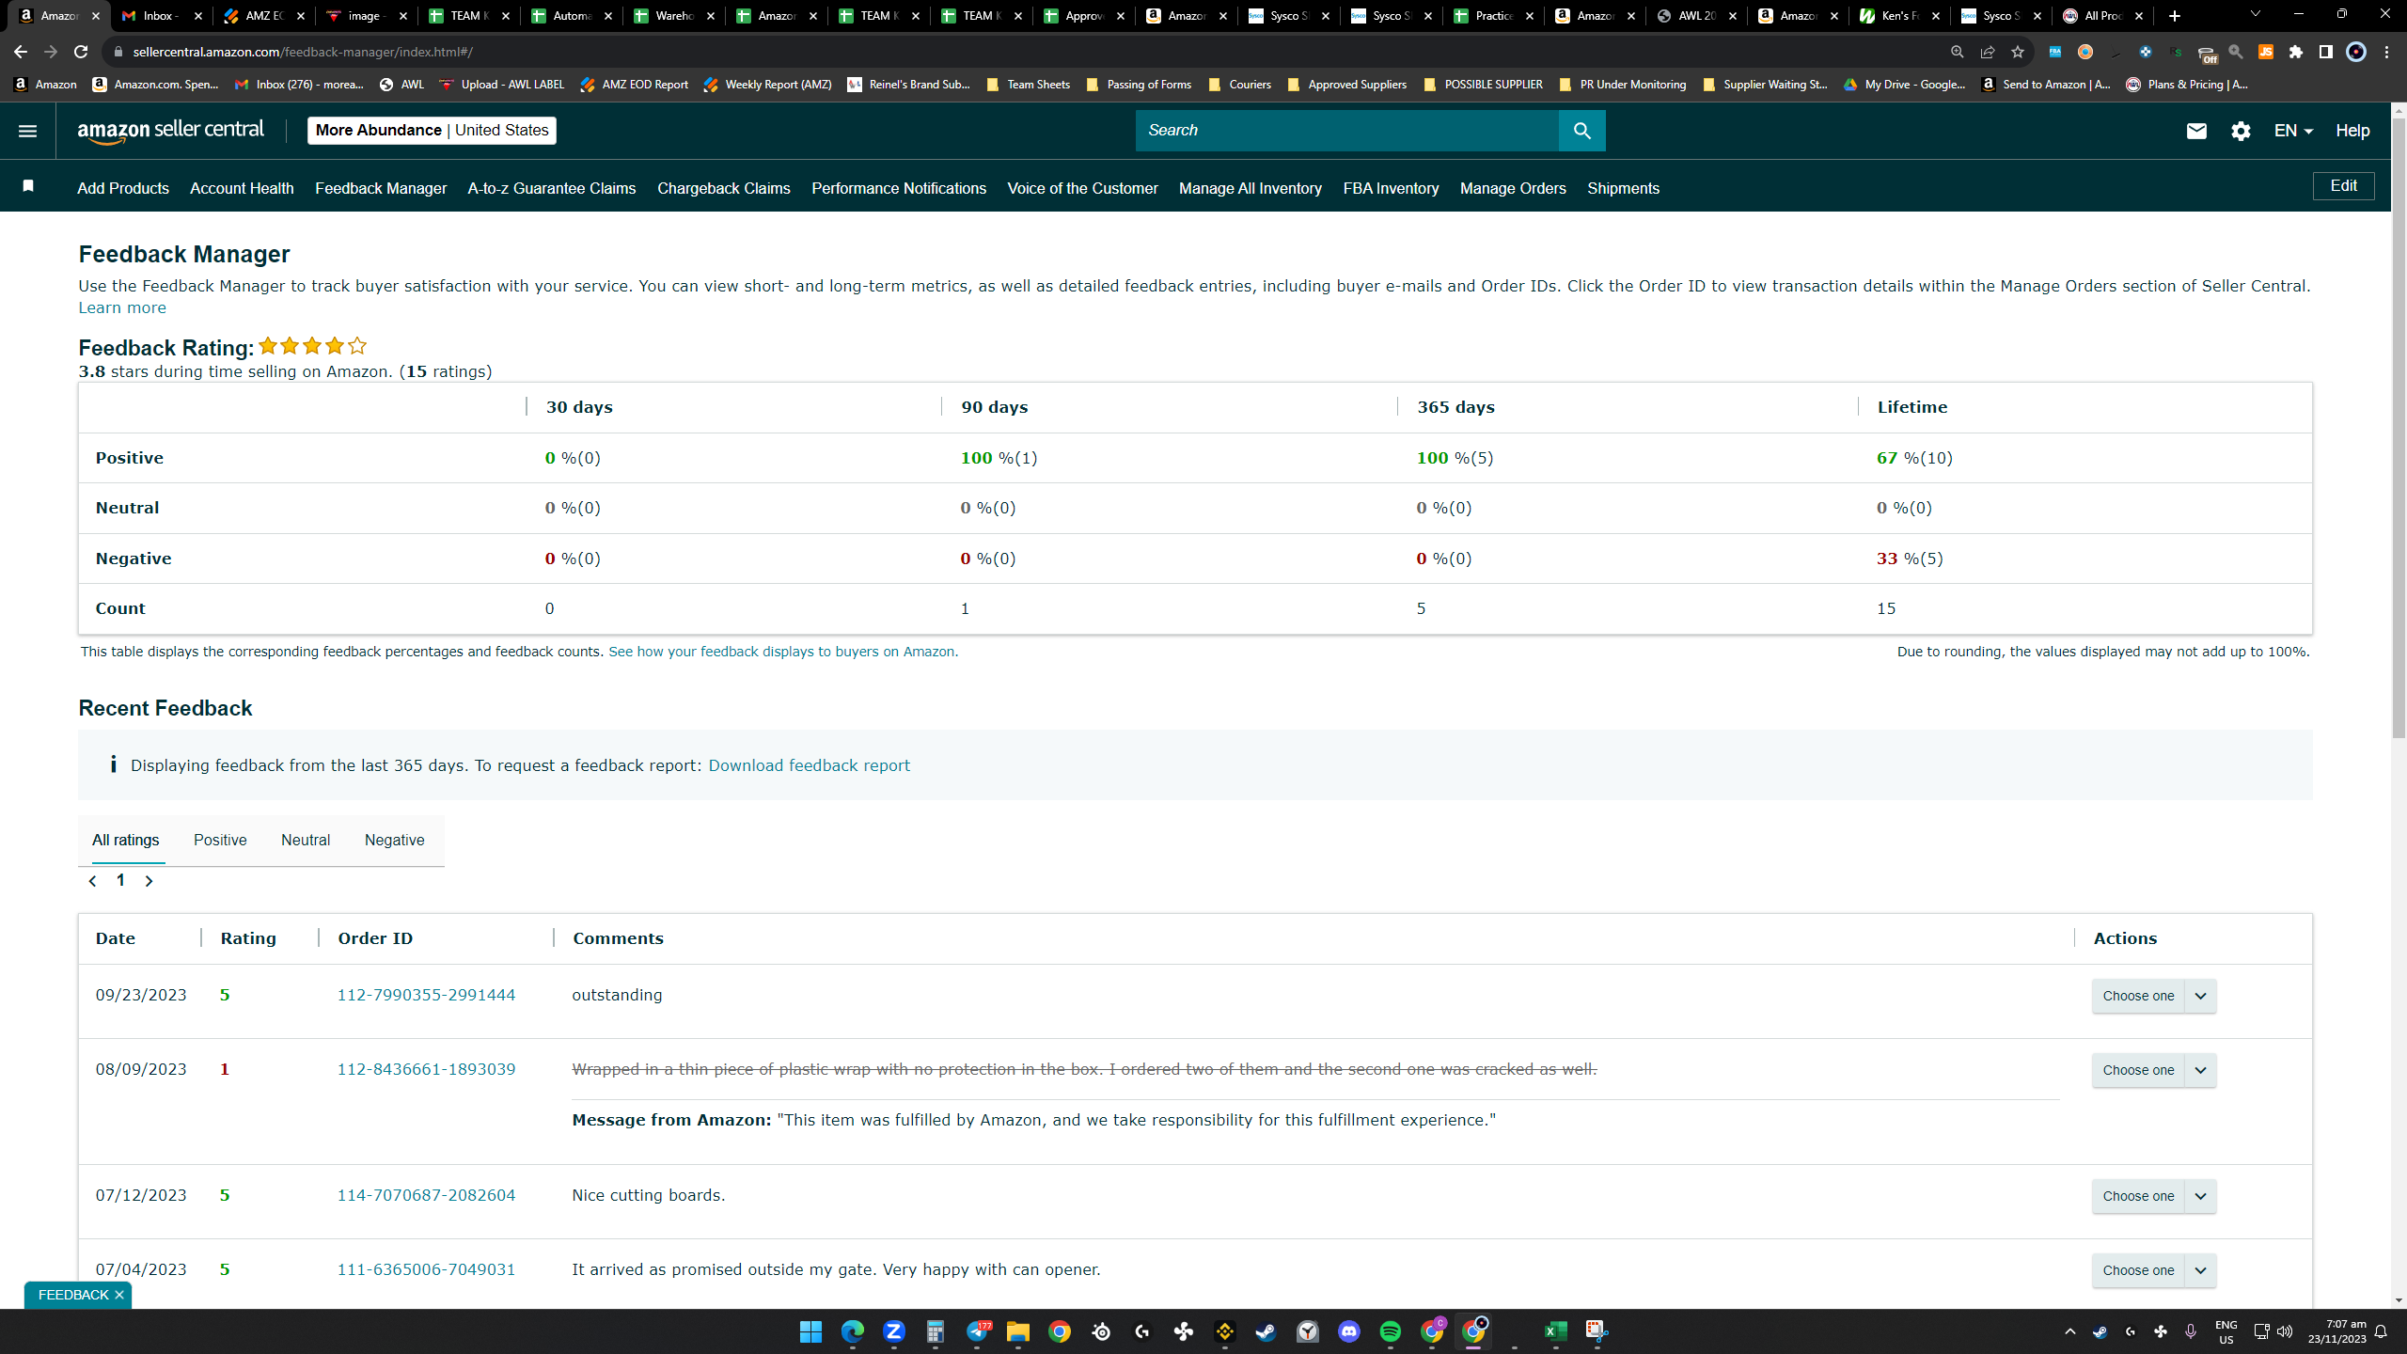The image size is (2407, 1354).
Task: Show hidden system tray icons
Action: pos(2069,1331)
